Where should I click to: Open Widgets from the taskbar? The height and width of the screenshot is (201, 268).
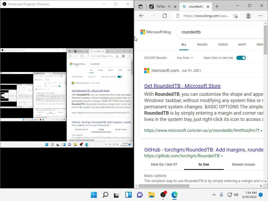[x=128, y=195]
